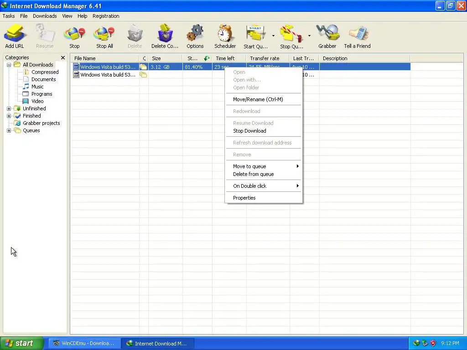Switch to WinCDEmu taskbar window

click(x=84, y=344)
